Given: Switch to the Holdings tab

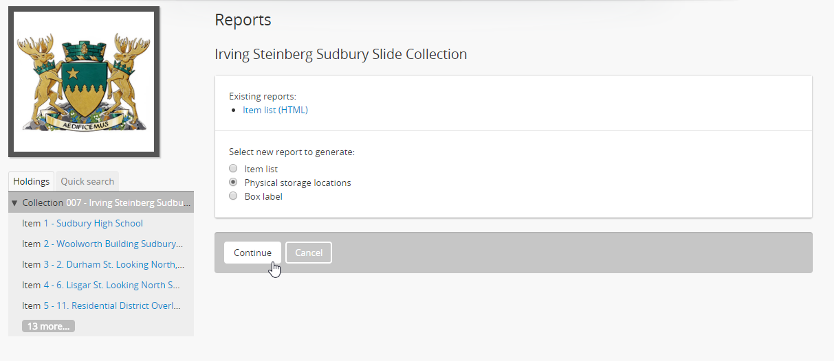Looking at the screenshot, I should [x=32, y=182].
